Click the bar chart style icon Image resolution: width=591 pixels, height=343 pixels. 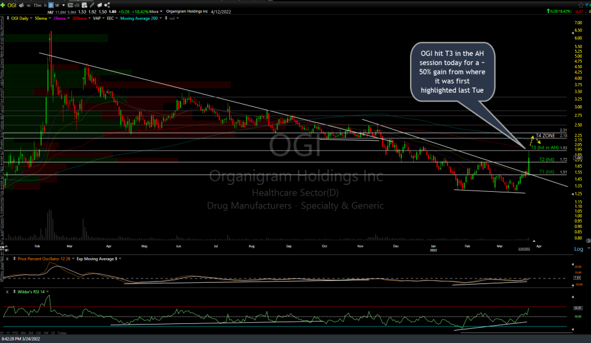(x=77, y=6)
